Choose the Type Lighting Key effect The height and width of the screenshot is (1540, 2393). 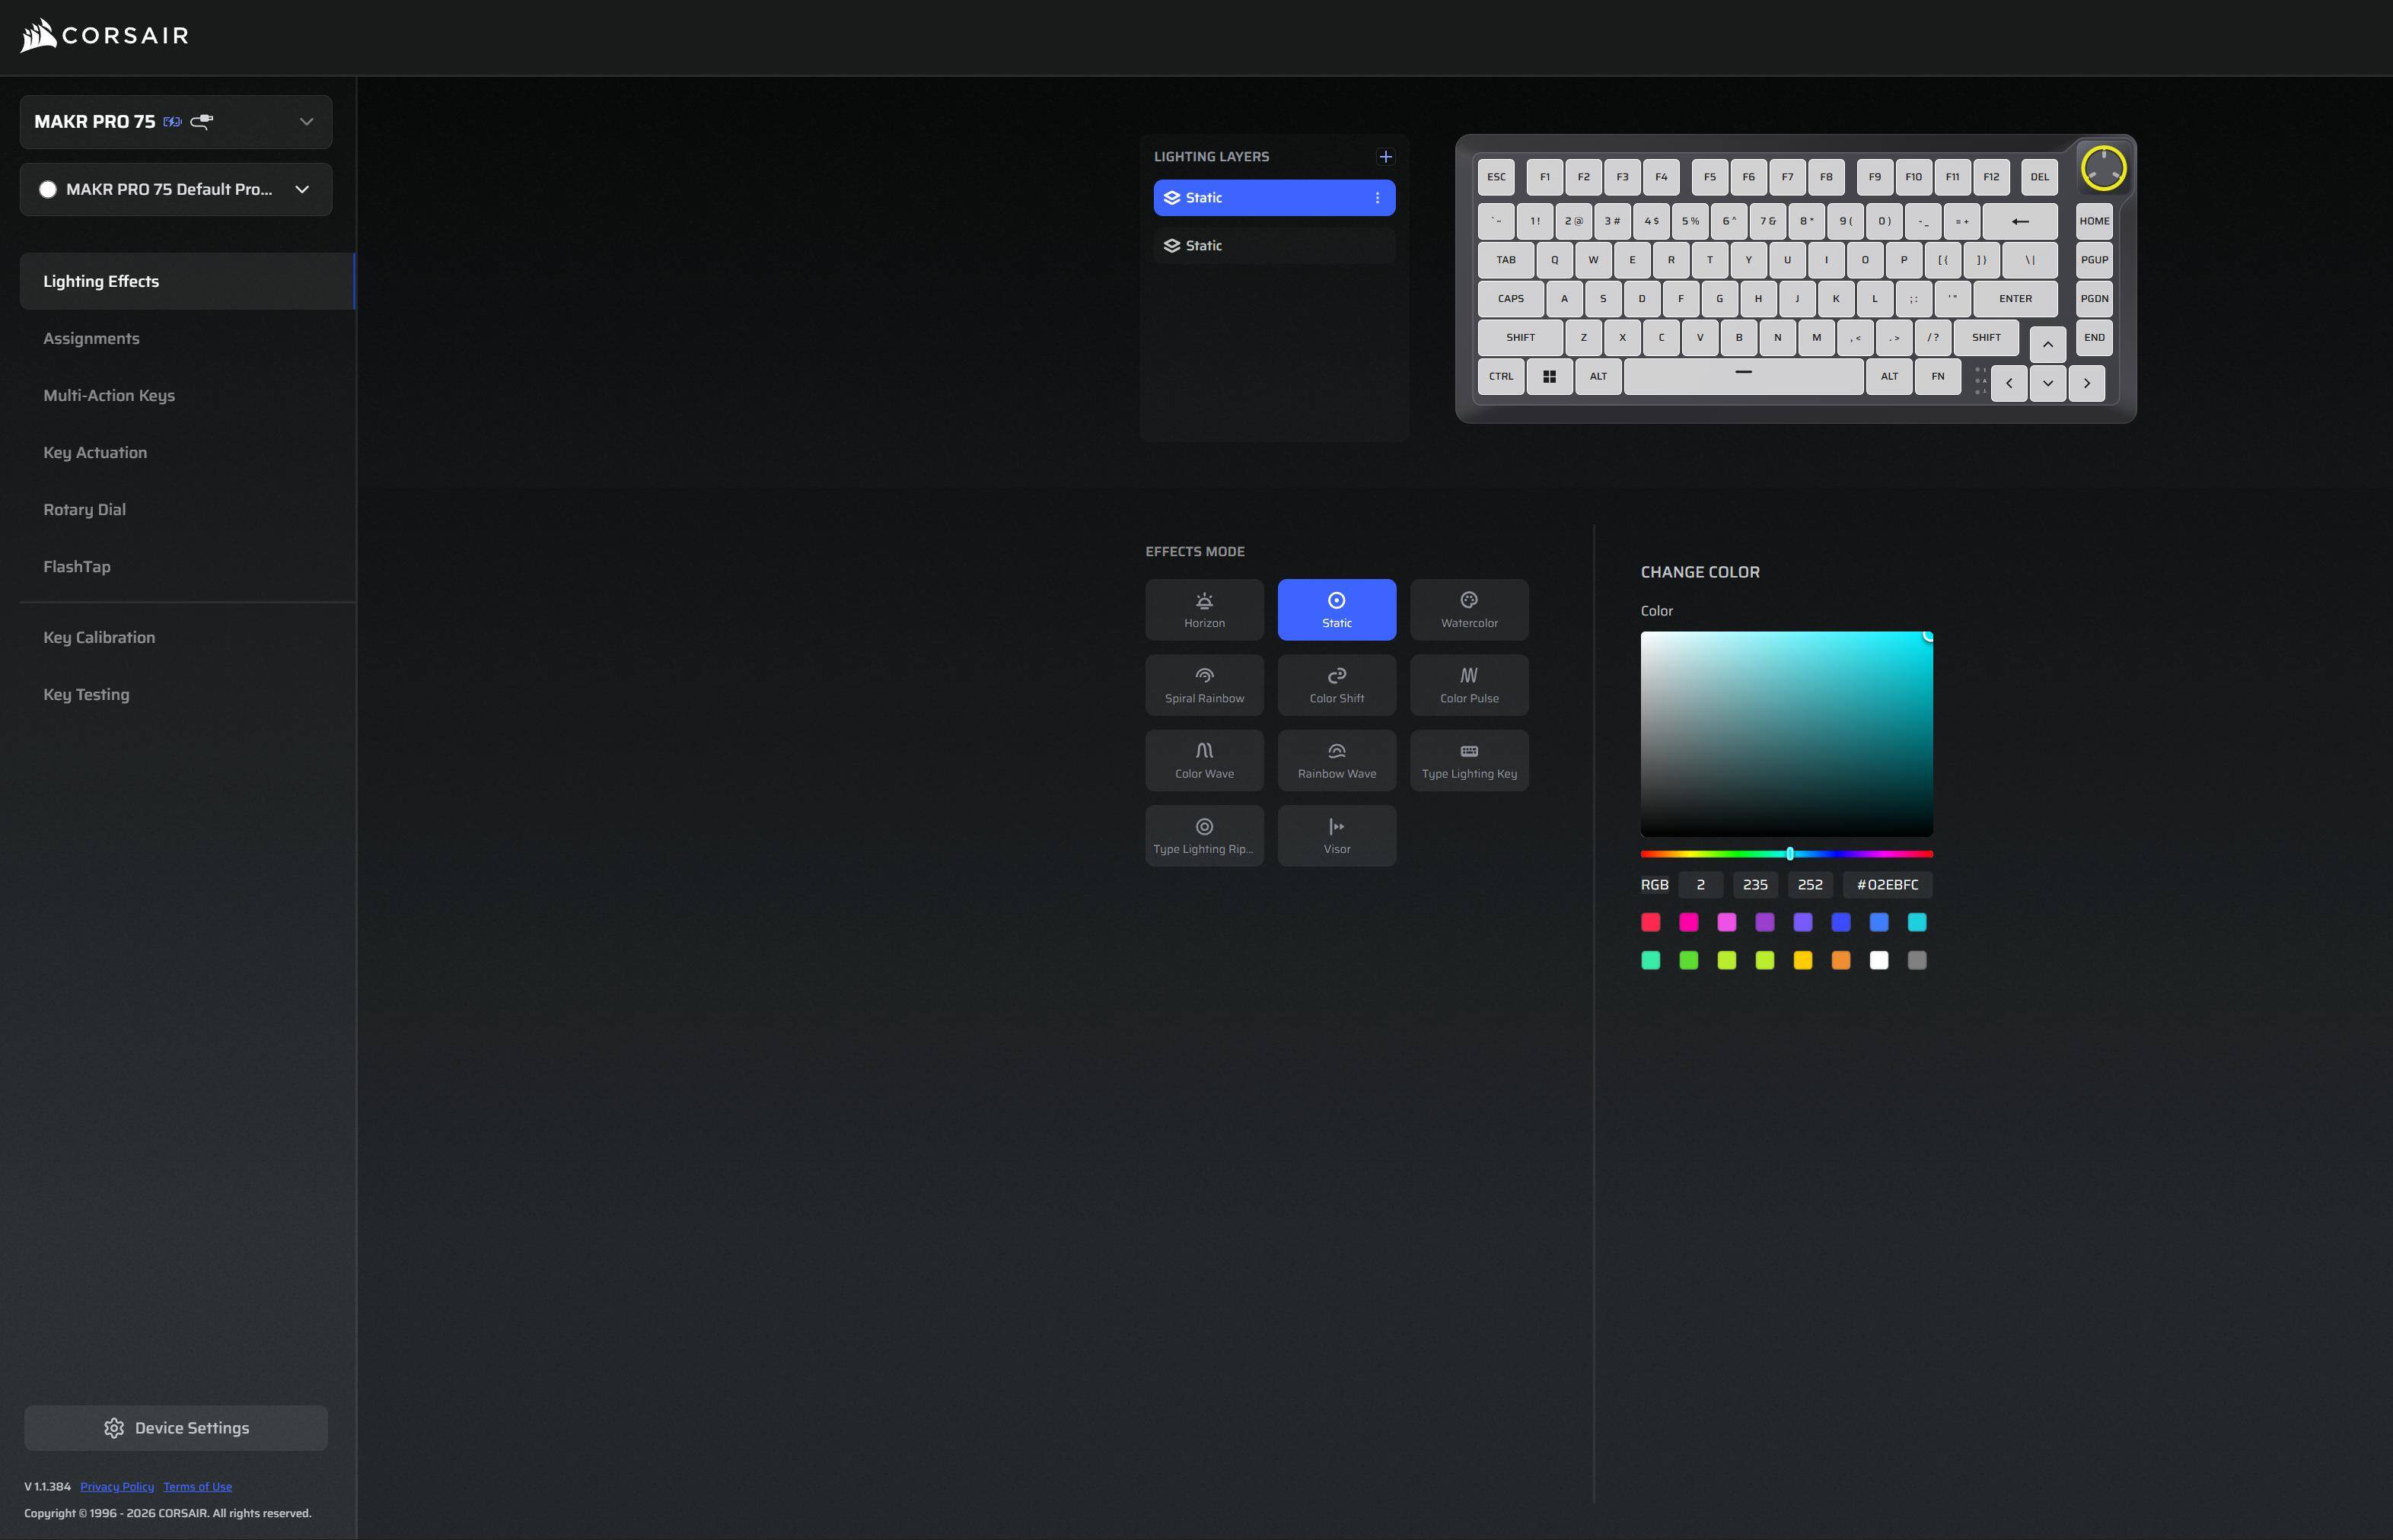1470,761
